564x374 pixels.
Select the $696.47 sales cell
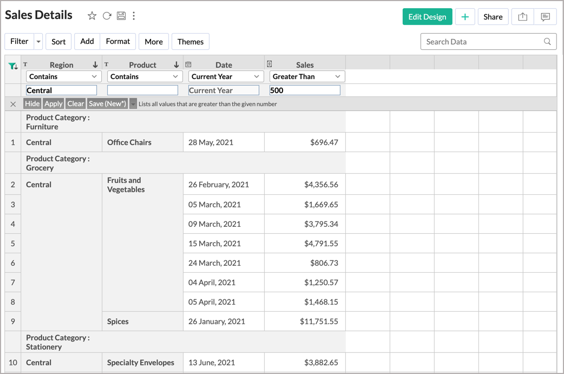tap(305, 142)
